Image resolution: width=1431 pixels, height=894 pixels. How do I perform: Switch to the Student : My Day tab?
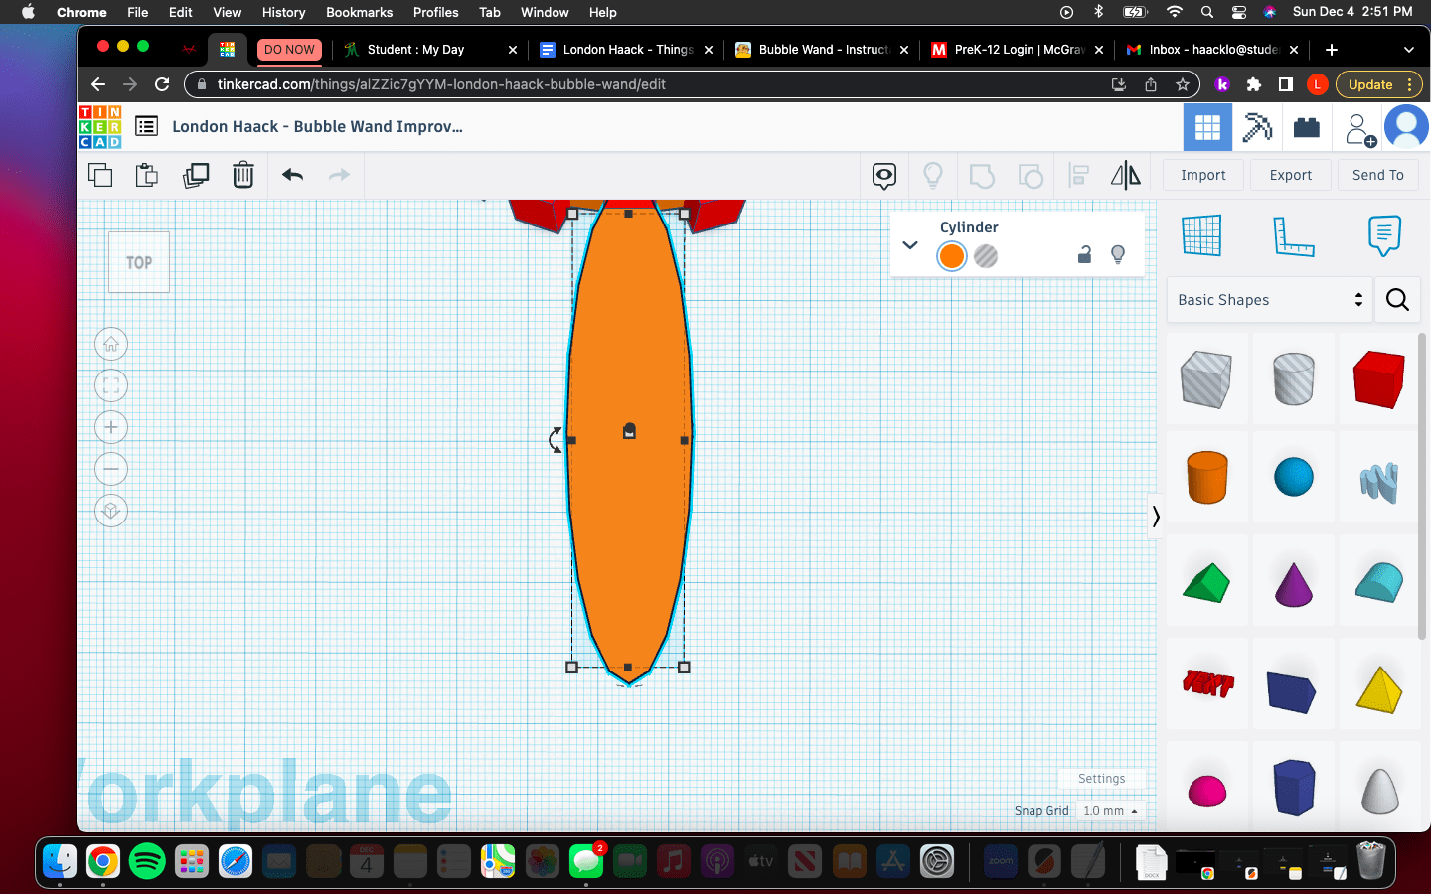coord(428,50)
